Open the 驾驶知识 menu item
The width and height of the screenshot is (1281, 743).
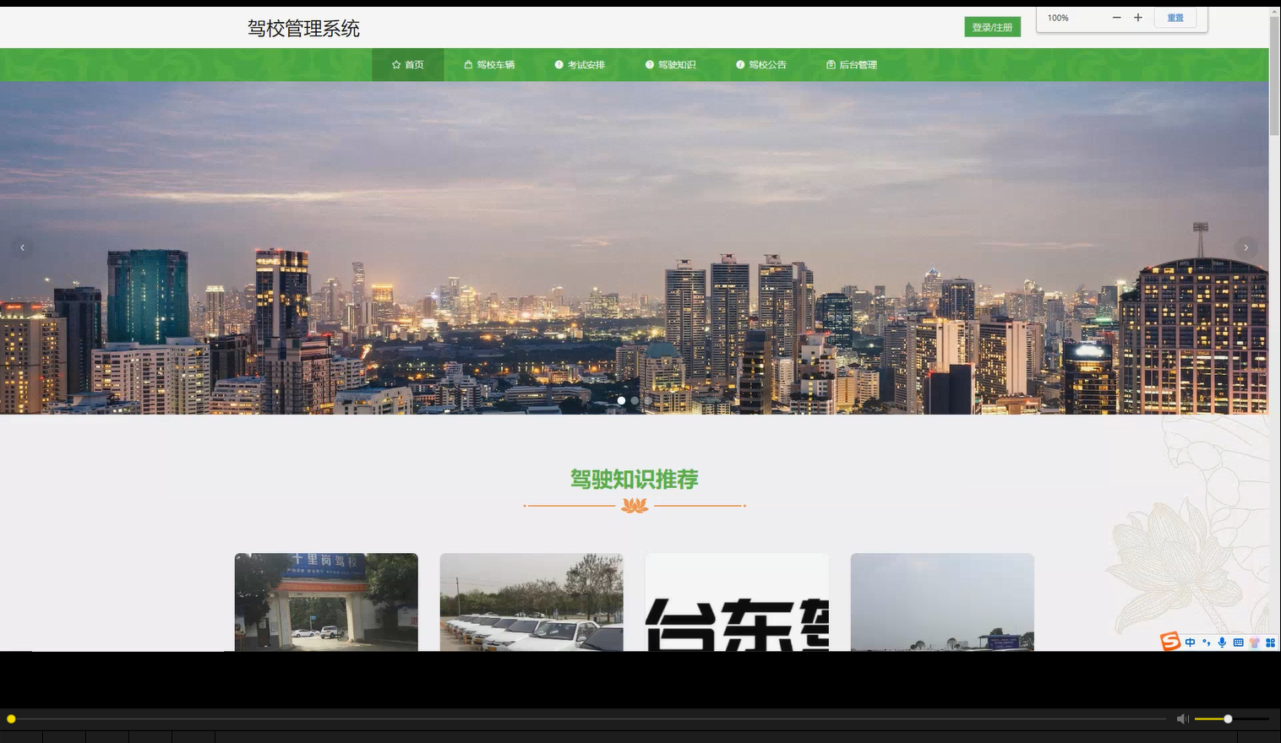672,64
